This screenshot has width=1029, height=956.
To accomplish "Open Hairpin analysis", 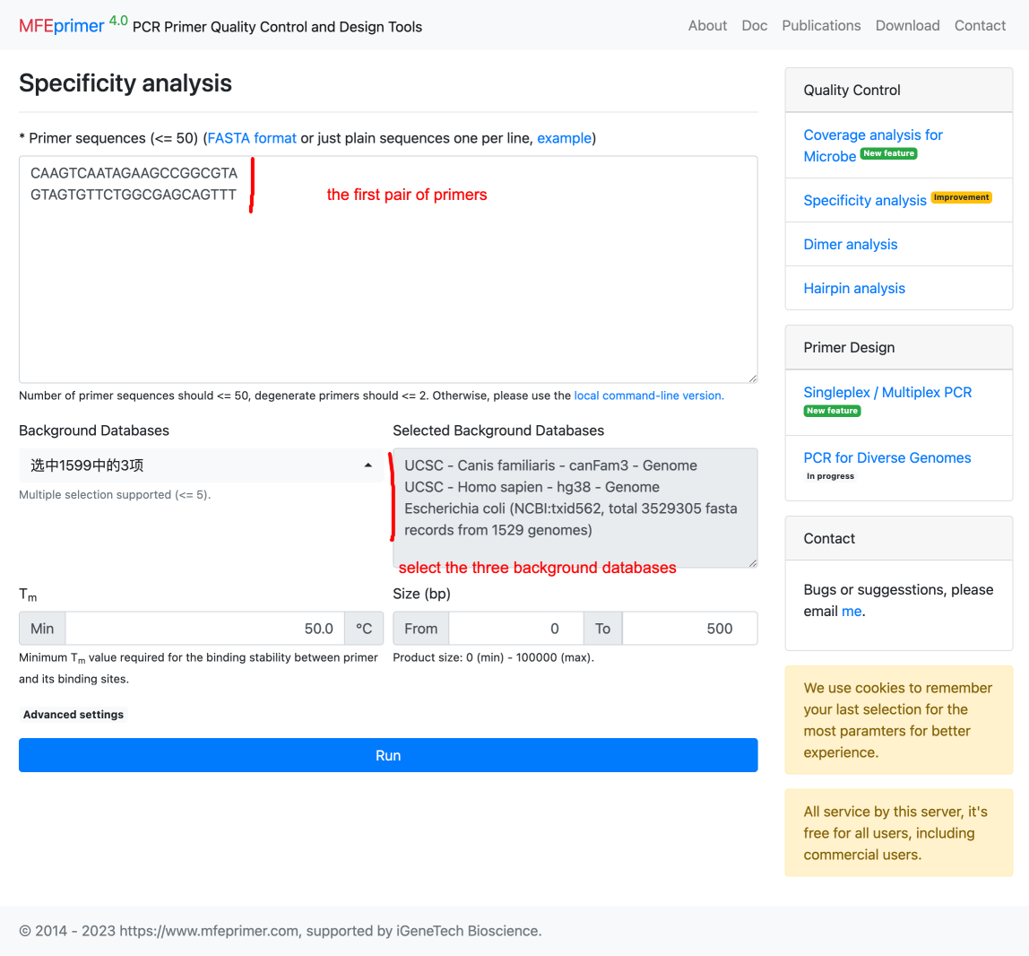I will coord(854,288).
